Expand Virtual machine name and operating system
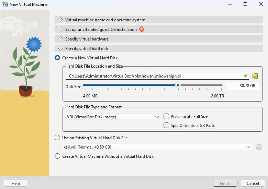The width and height of the screenshot is (268, 189). coord(159,20)
